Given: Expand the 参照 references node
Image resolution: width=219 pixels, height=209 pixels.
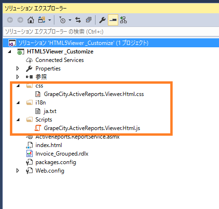Looking at the screenshot, I should click(18, 77).
